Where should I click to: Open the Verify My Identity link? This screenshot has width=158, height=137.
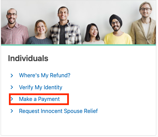point(40,87)
